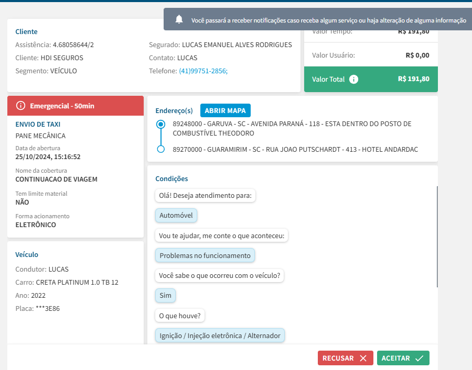Open the Valor Total info icon
The height and width of the screenshot is (370, 472).
pos(353,80)
